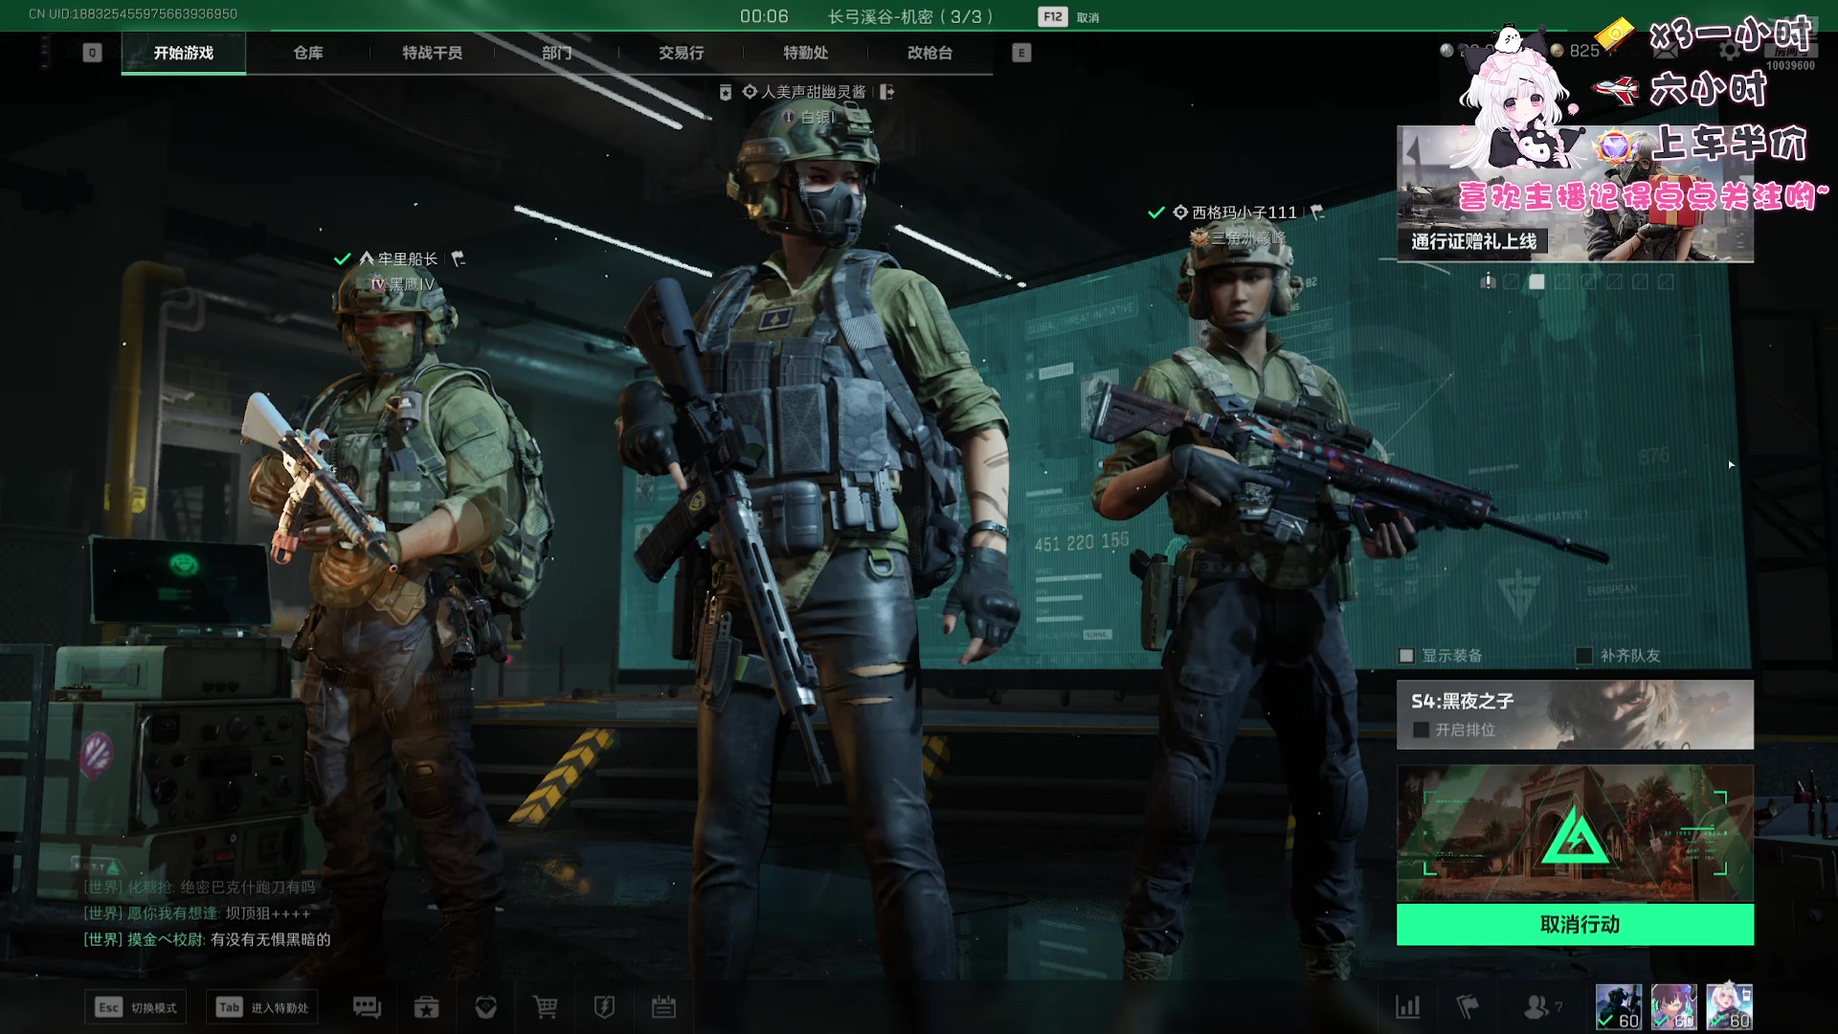Open the mail envelope icon
The width and height of the screenshot is (1838, 1034).
(1667, 51)
